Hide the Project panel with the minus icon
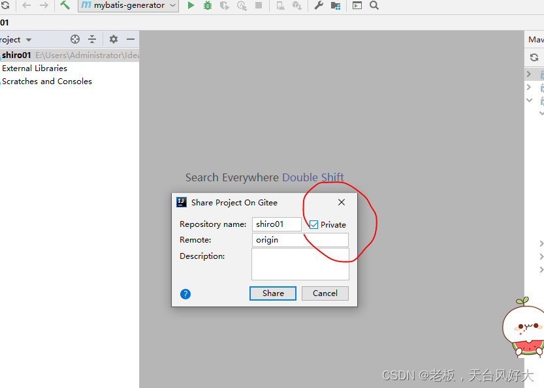The image size is (544, 388). click(131, 39)
